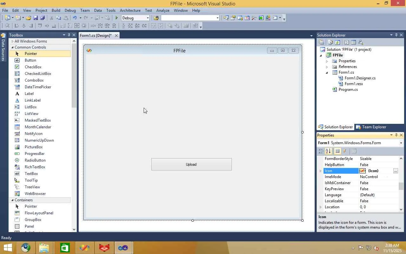Open the Tools menu

[111, 10]
